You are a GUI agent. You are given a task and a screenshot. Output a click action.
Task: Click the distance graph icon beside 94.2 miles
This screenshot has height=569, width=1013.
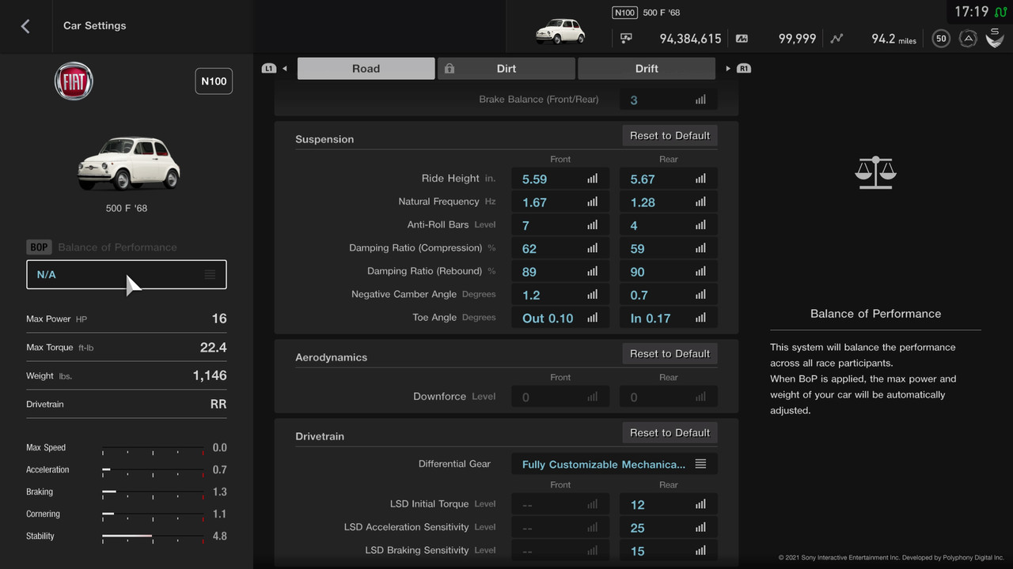tap(837, 38)
